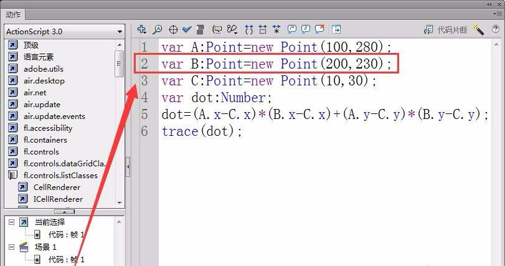The width and height of the screenshot is (505, 266).
Task: Open the fl.controls.dataGridClasses package
Action: coord(64,164)
